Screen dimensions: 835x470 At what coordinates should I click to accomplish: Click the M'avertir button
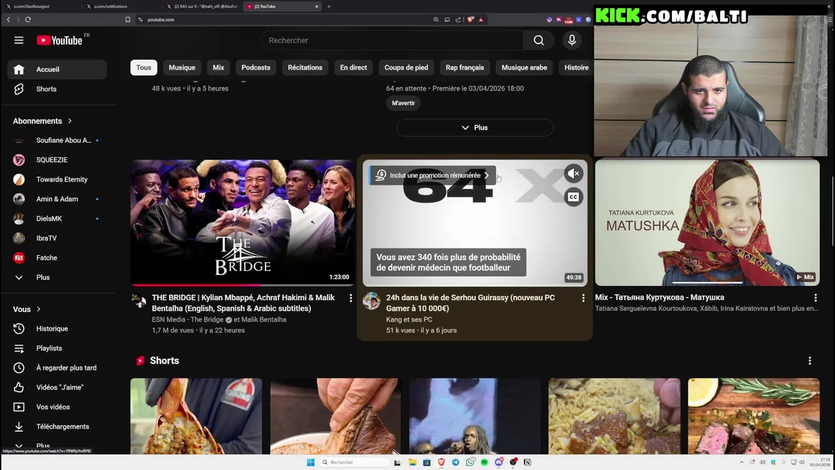coord(403,103)
